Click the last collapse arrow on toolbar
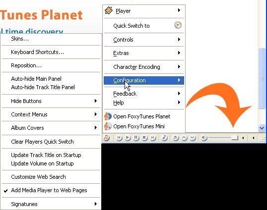Viewport: 267px width, 210px height. tap(254, 138)
